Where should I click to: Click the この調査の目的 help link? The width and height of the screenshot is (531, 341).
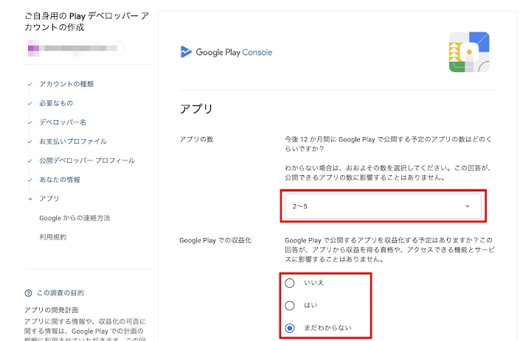pyautogui.click(x=60, y=293)
